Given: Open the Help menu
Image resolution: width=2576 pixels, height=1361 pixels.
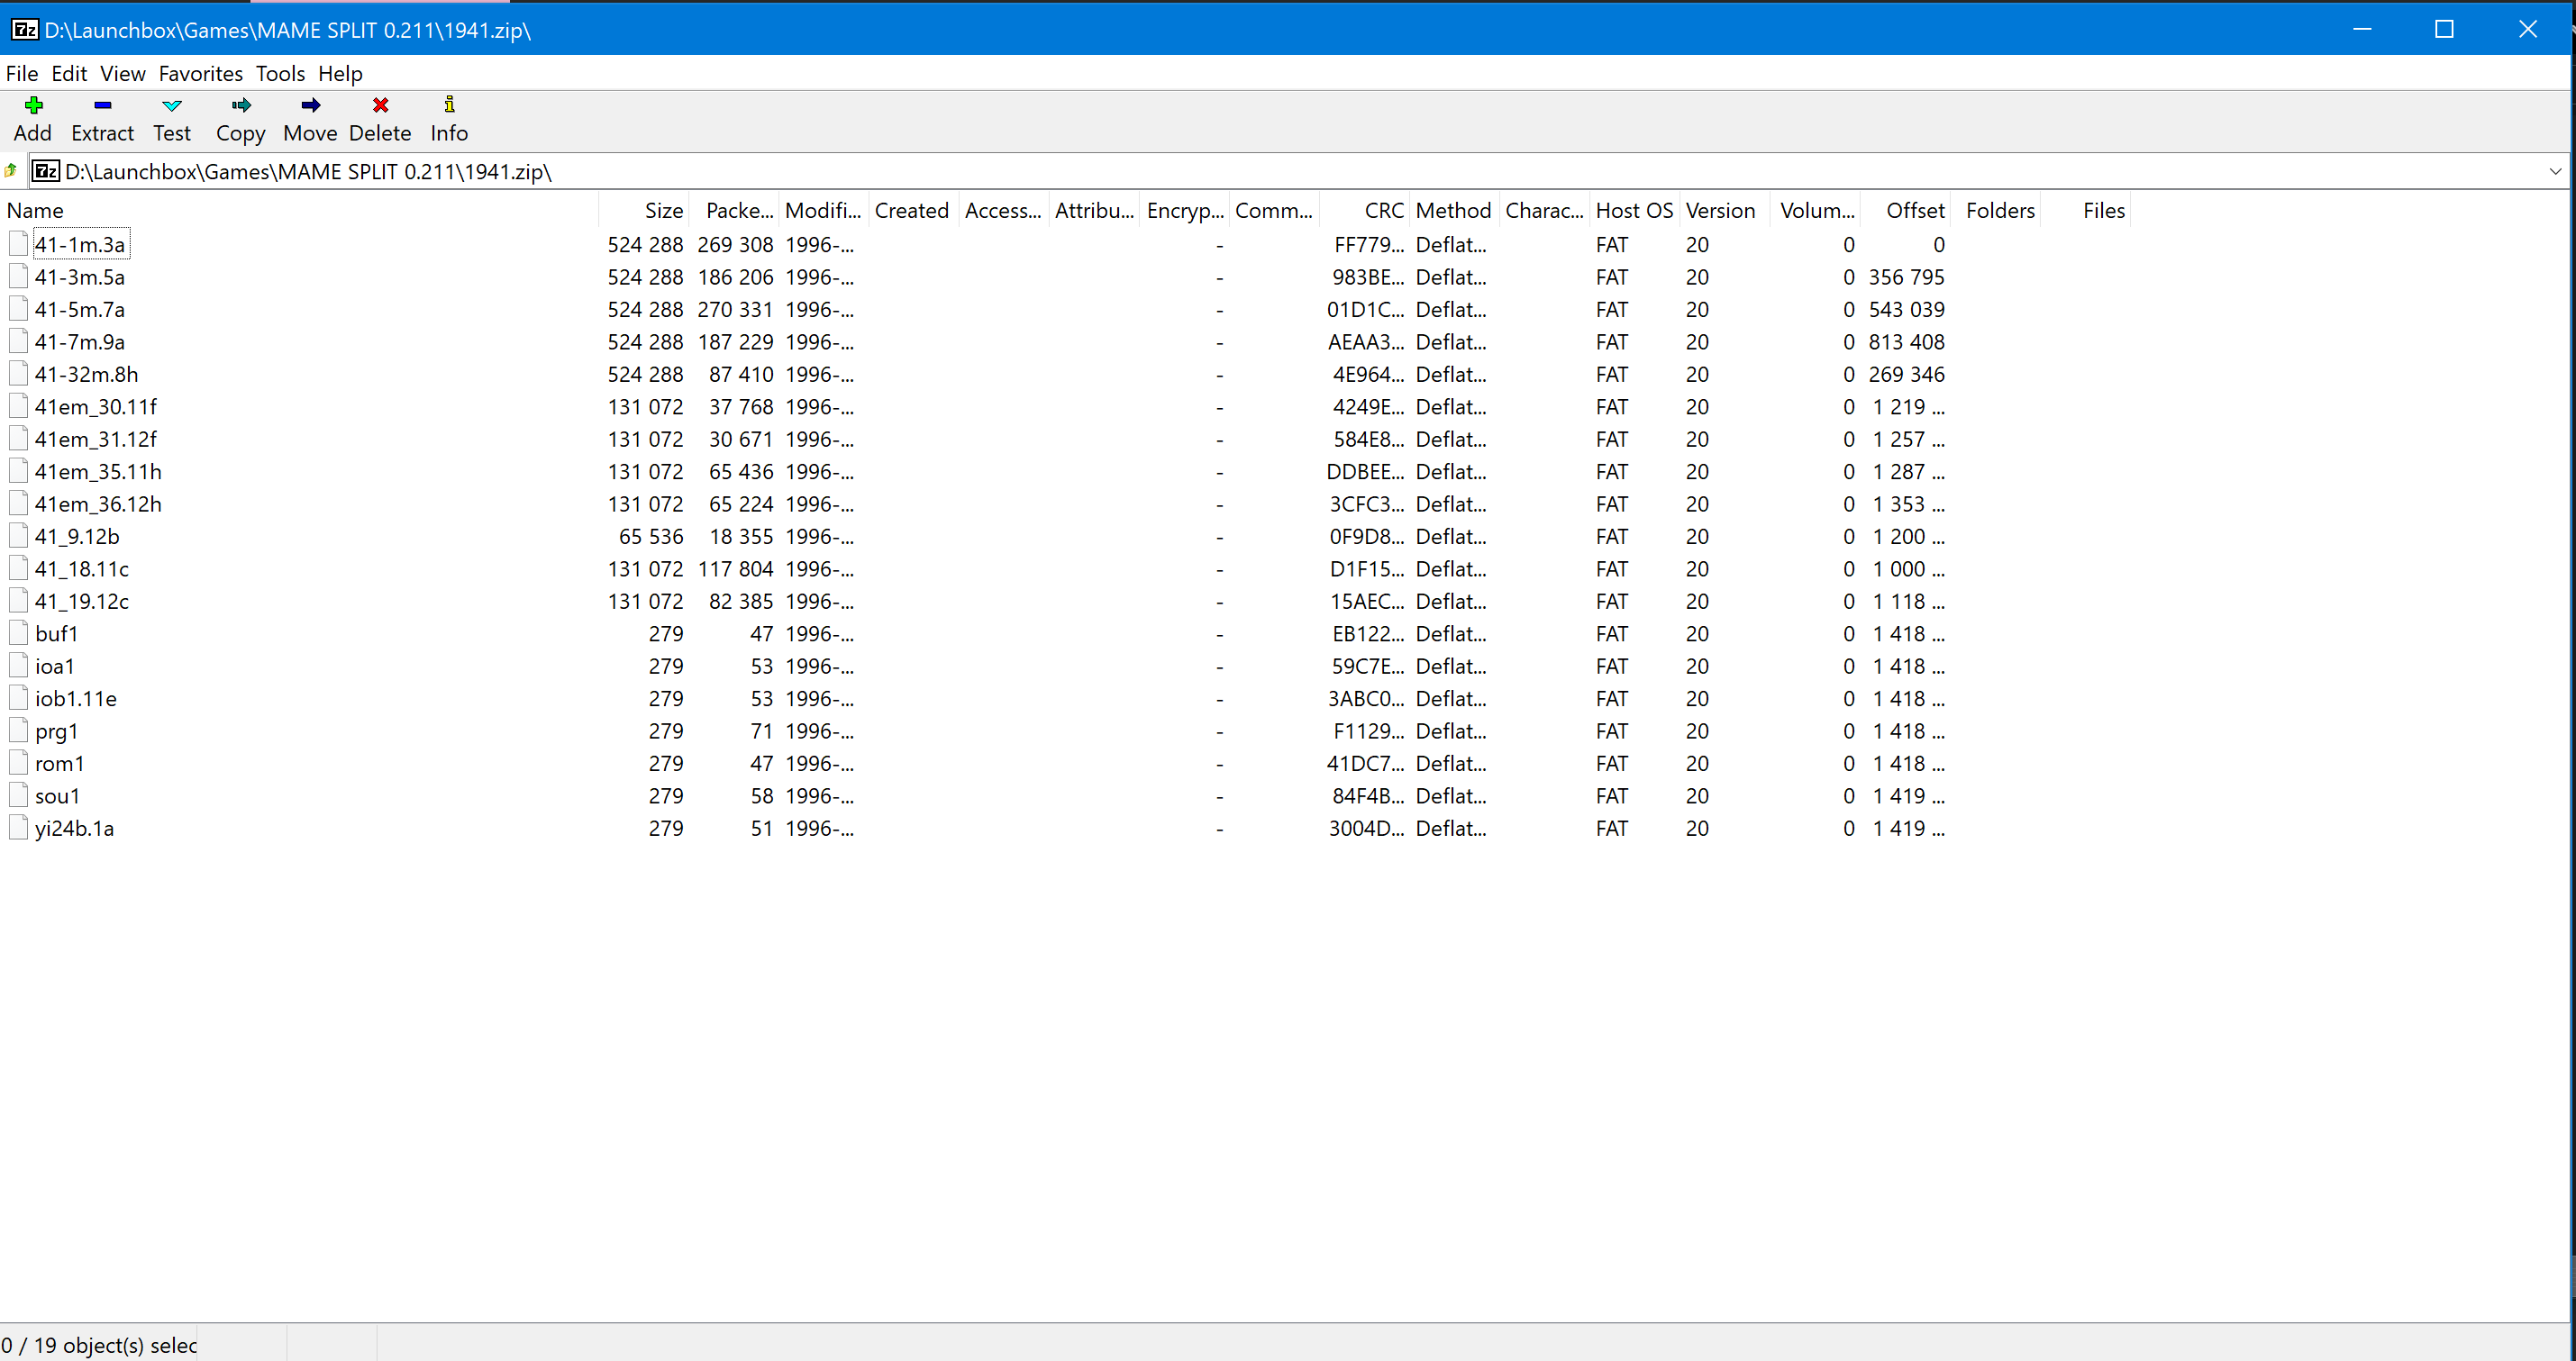Looking at the screenshot, I should tap(340, 73).
